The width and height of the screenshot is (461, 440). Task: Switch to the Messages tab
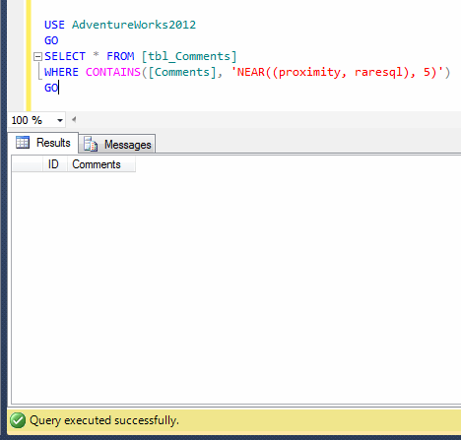(x=117, y=144)
